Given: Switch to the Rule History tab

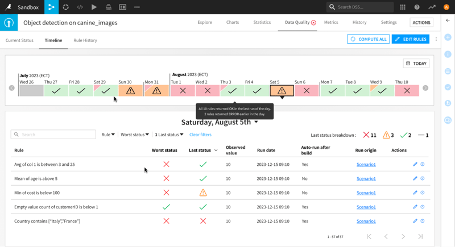Looking at the screenshot, I should coord(85,40).
